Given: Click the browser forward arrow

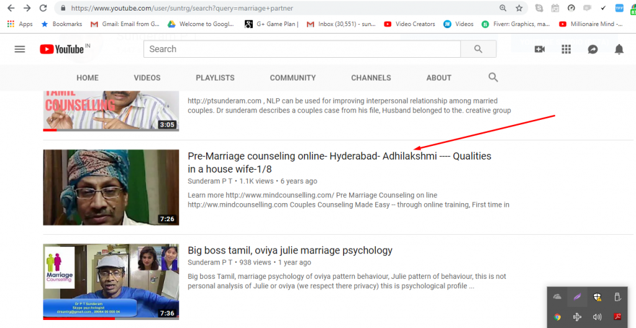Looking at the screenshot, I should 27,8.
